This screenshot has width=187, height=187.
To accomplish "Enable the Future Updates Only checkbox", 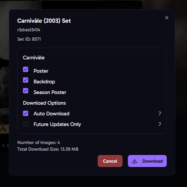I will coord(26,124).
